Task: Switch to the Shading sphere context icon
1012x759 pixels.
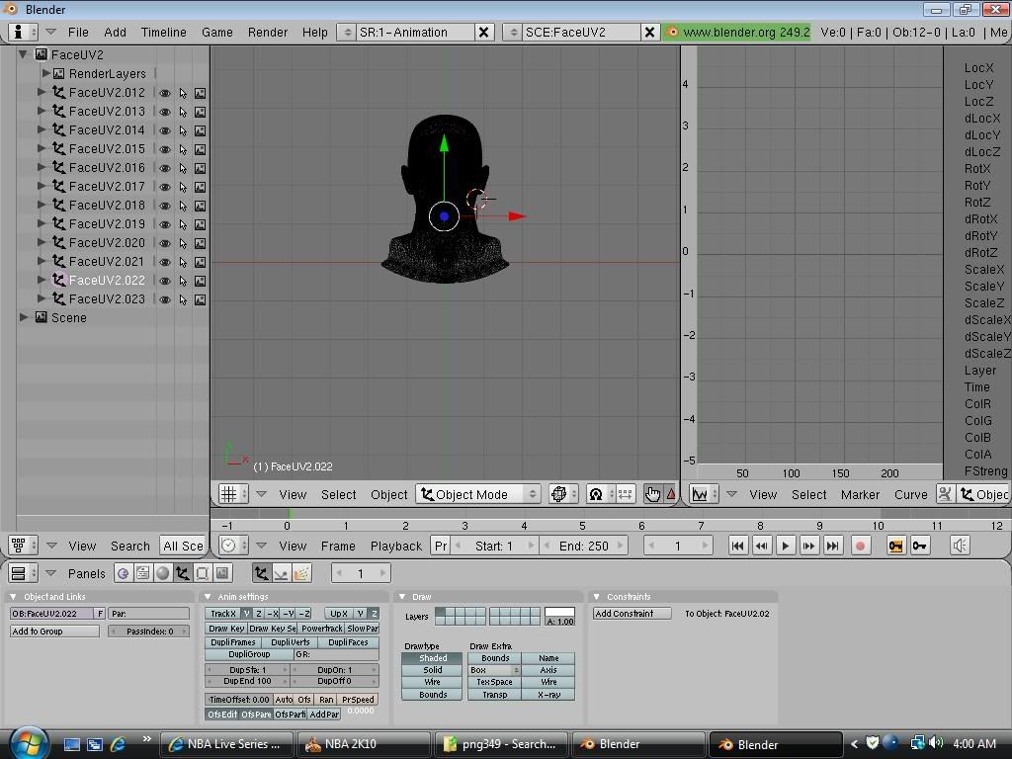Action: click(x=163, y=573)
